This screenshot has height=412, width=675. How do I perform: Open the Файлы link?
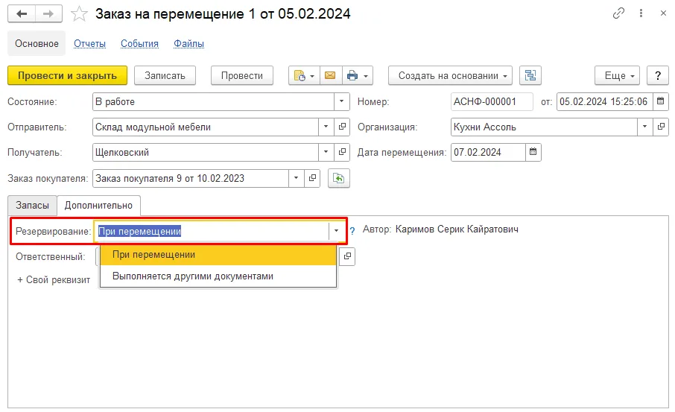[x=188, y=43]
